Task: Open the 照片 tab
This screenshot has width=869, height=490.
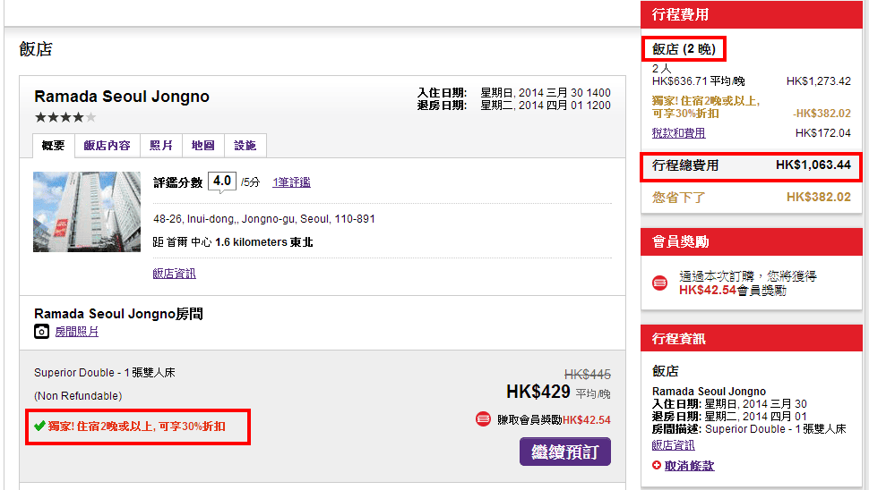Action: (160, 146)
